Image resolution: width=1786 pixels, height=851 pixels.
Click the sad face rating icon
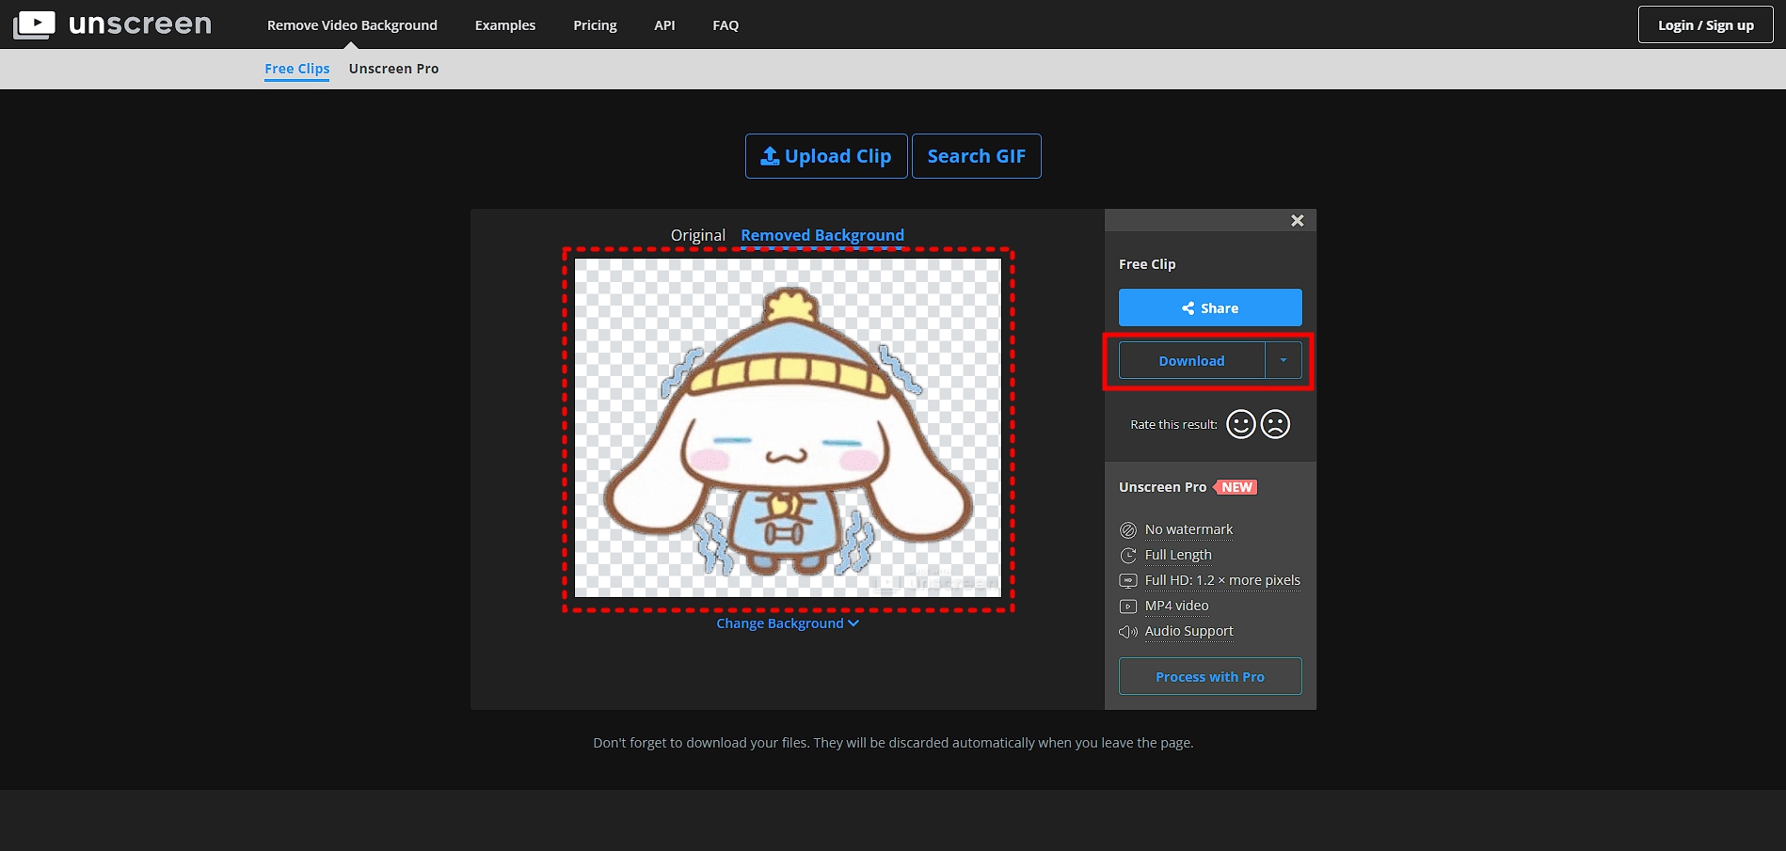pyautogui.click(x=1275, y=424)
